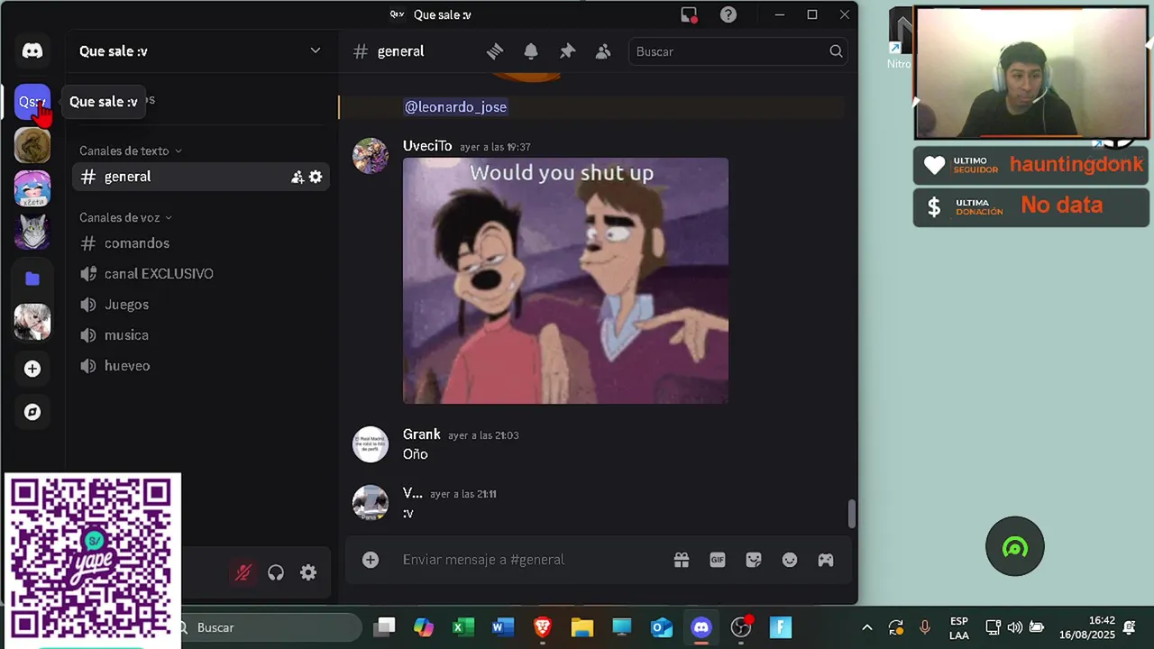This screenshot has width=1154, height=649.
Task: Toggle the muted microphone
Action: (x=243, y=572)
